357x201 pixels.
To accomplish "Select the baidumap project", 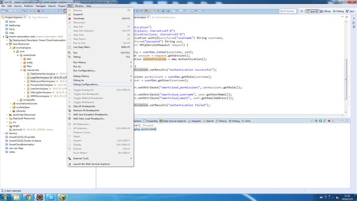I will 15,25.
